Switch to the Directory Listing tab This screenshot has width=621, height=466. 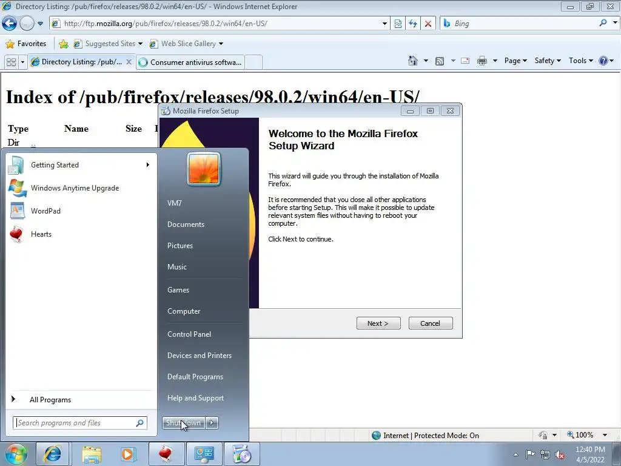pyautogui.click(x=81, y=62)
